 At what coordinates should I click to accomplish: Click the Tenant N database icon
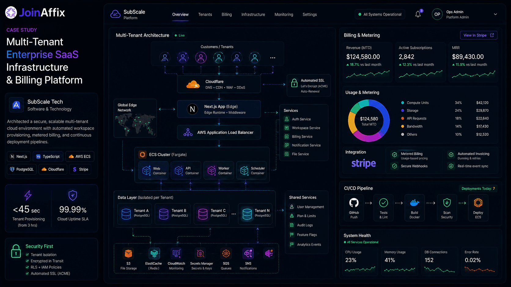pos(247,214)
